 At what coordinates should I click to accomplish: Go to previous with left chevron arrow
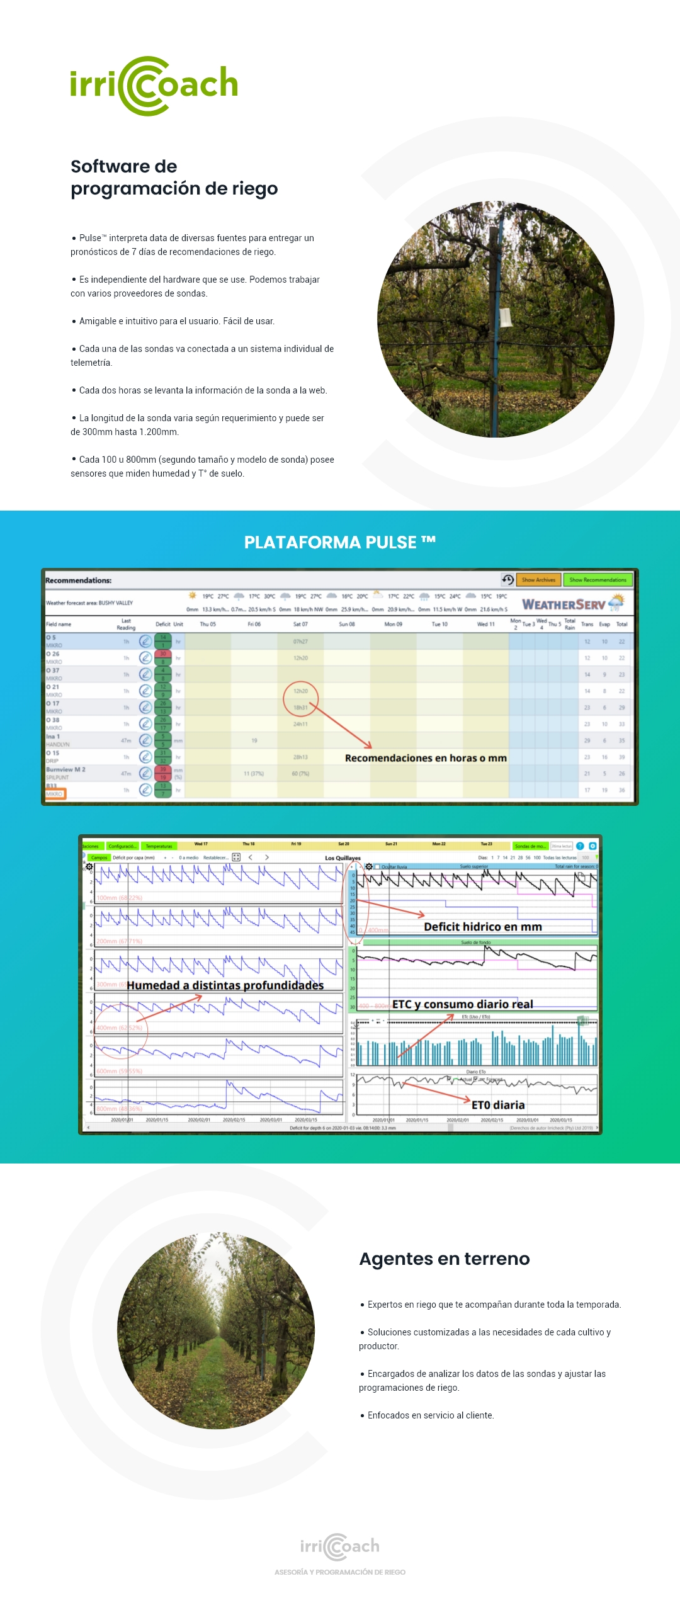pyautogui.click(x=251, y=858)
